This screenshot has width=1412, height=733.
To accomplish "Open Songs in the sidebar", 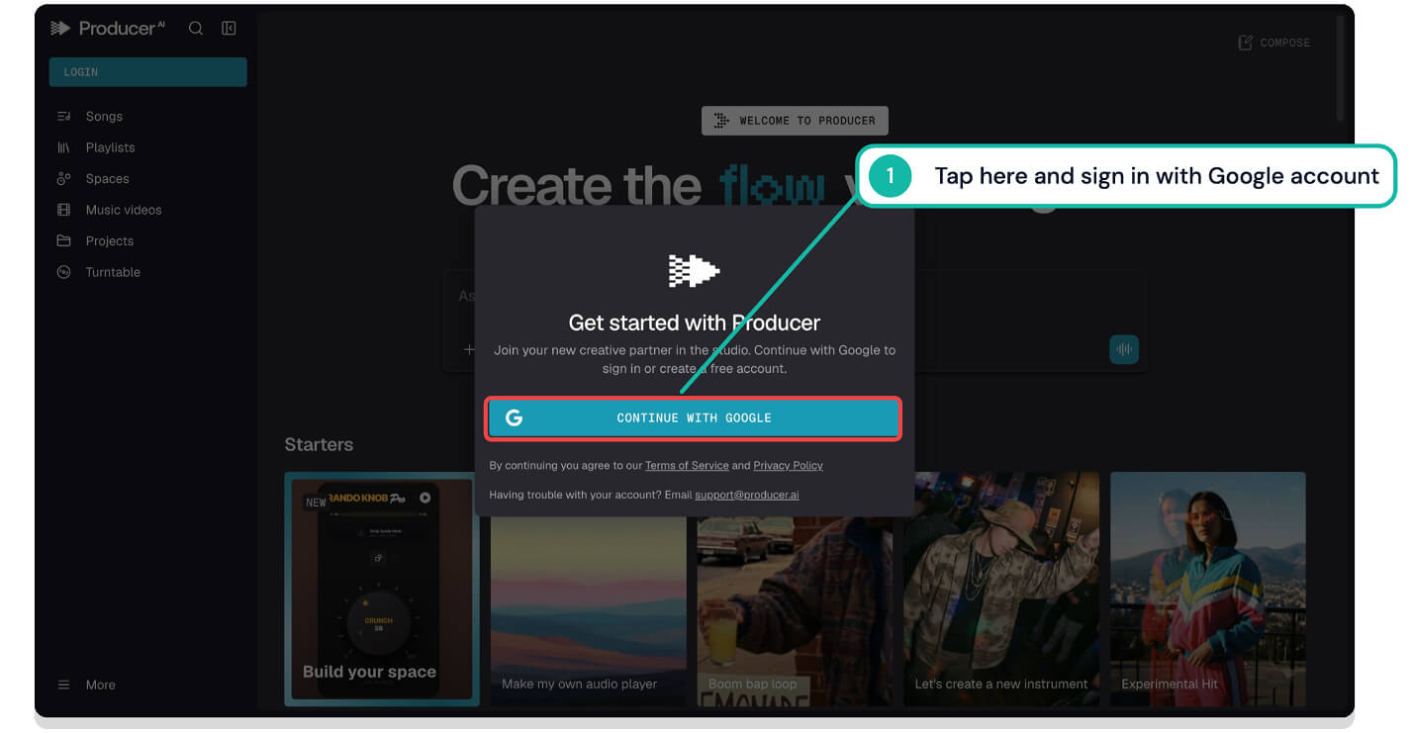I will [x=104, y=117].
